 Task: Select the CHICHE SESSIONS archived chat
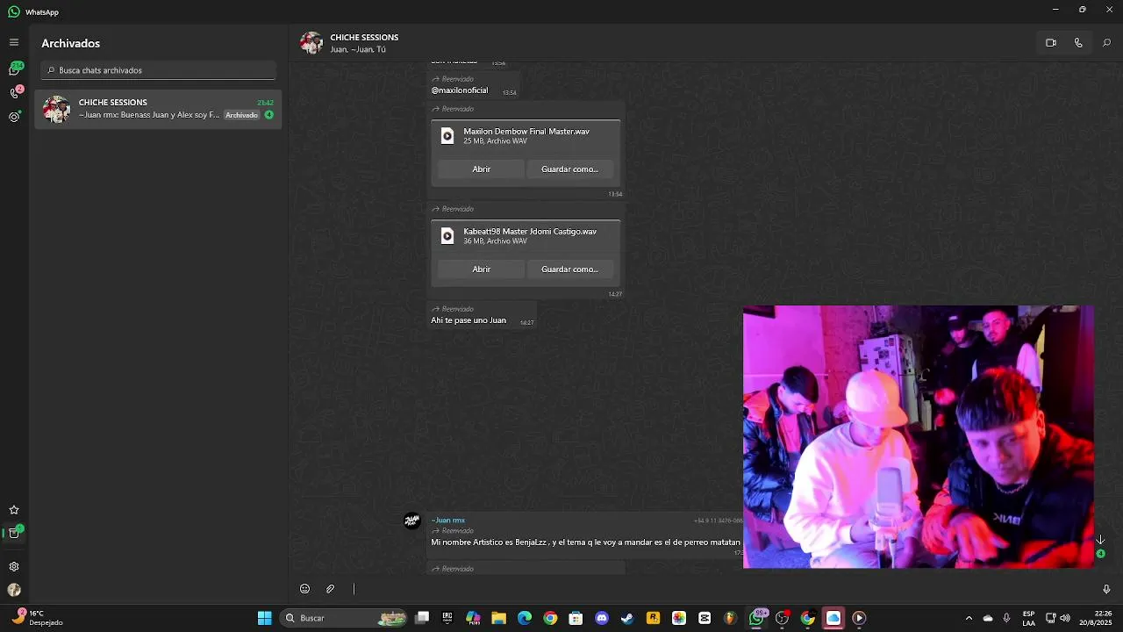(x=158, y=109)
